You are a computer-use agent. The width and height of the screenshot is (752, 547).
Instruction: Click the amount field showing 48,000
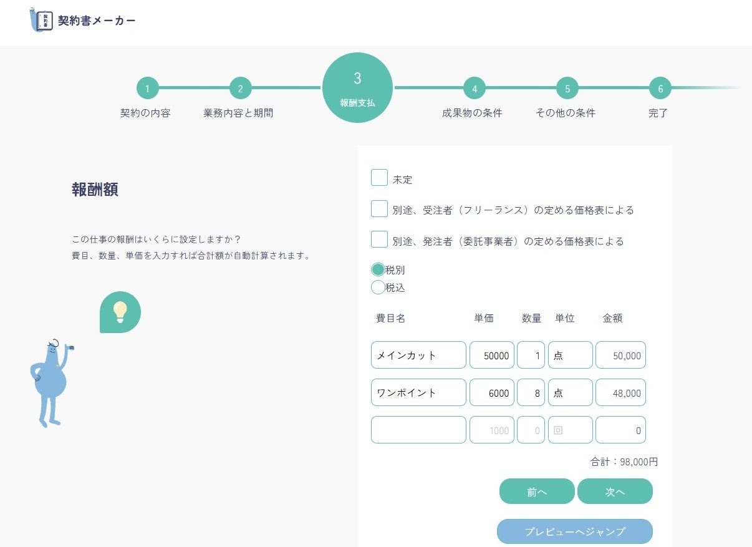tap(620, 392)
